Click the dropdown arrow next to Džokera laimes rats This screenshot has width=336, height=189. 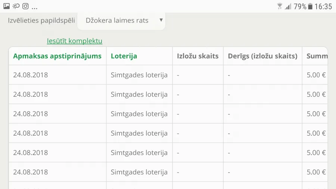tap(161, 20)
